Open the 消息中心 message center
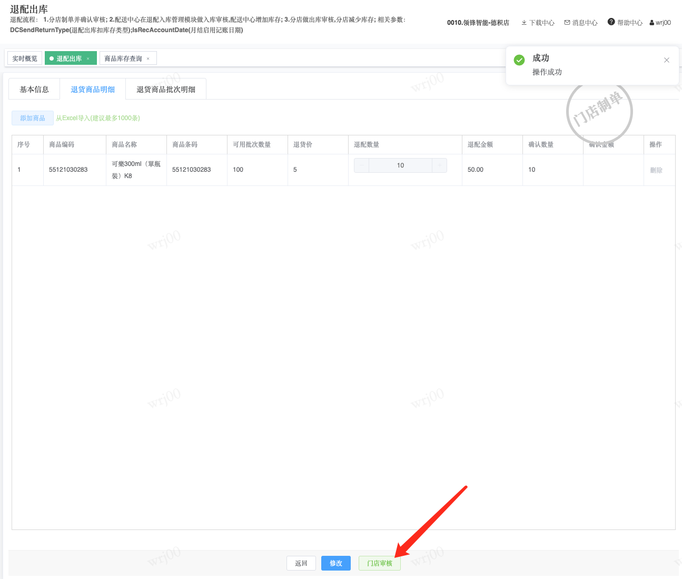This screenshot has height=579, width=682. point(581,23)
